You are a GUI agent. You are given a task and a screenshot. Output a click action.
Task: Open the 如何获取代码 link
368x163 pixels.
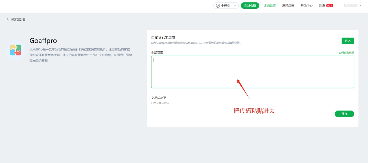point(346,53)
